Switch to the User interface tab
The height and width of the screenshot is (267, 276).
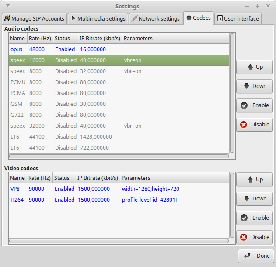238,18
